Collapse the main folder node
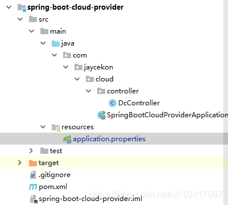This screenshot has height=205, width=228. pos(32,31)
